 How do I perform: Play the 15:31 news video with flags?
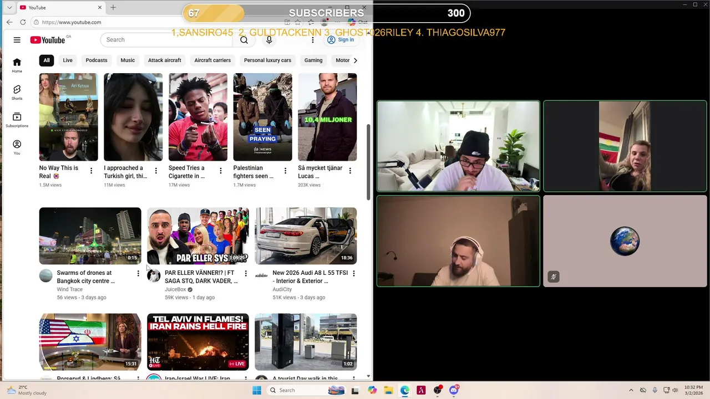(x=90, y=342)
